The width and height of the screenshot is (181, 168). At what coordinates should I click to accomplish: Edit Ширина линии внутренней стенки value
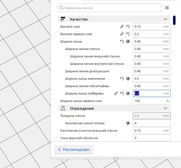152,64
